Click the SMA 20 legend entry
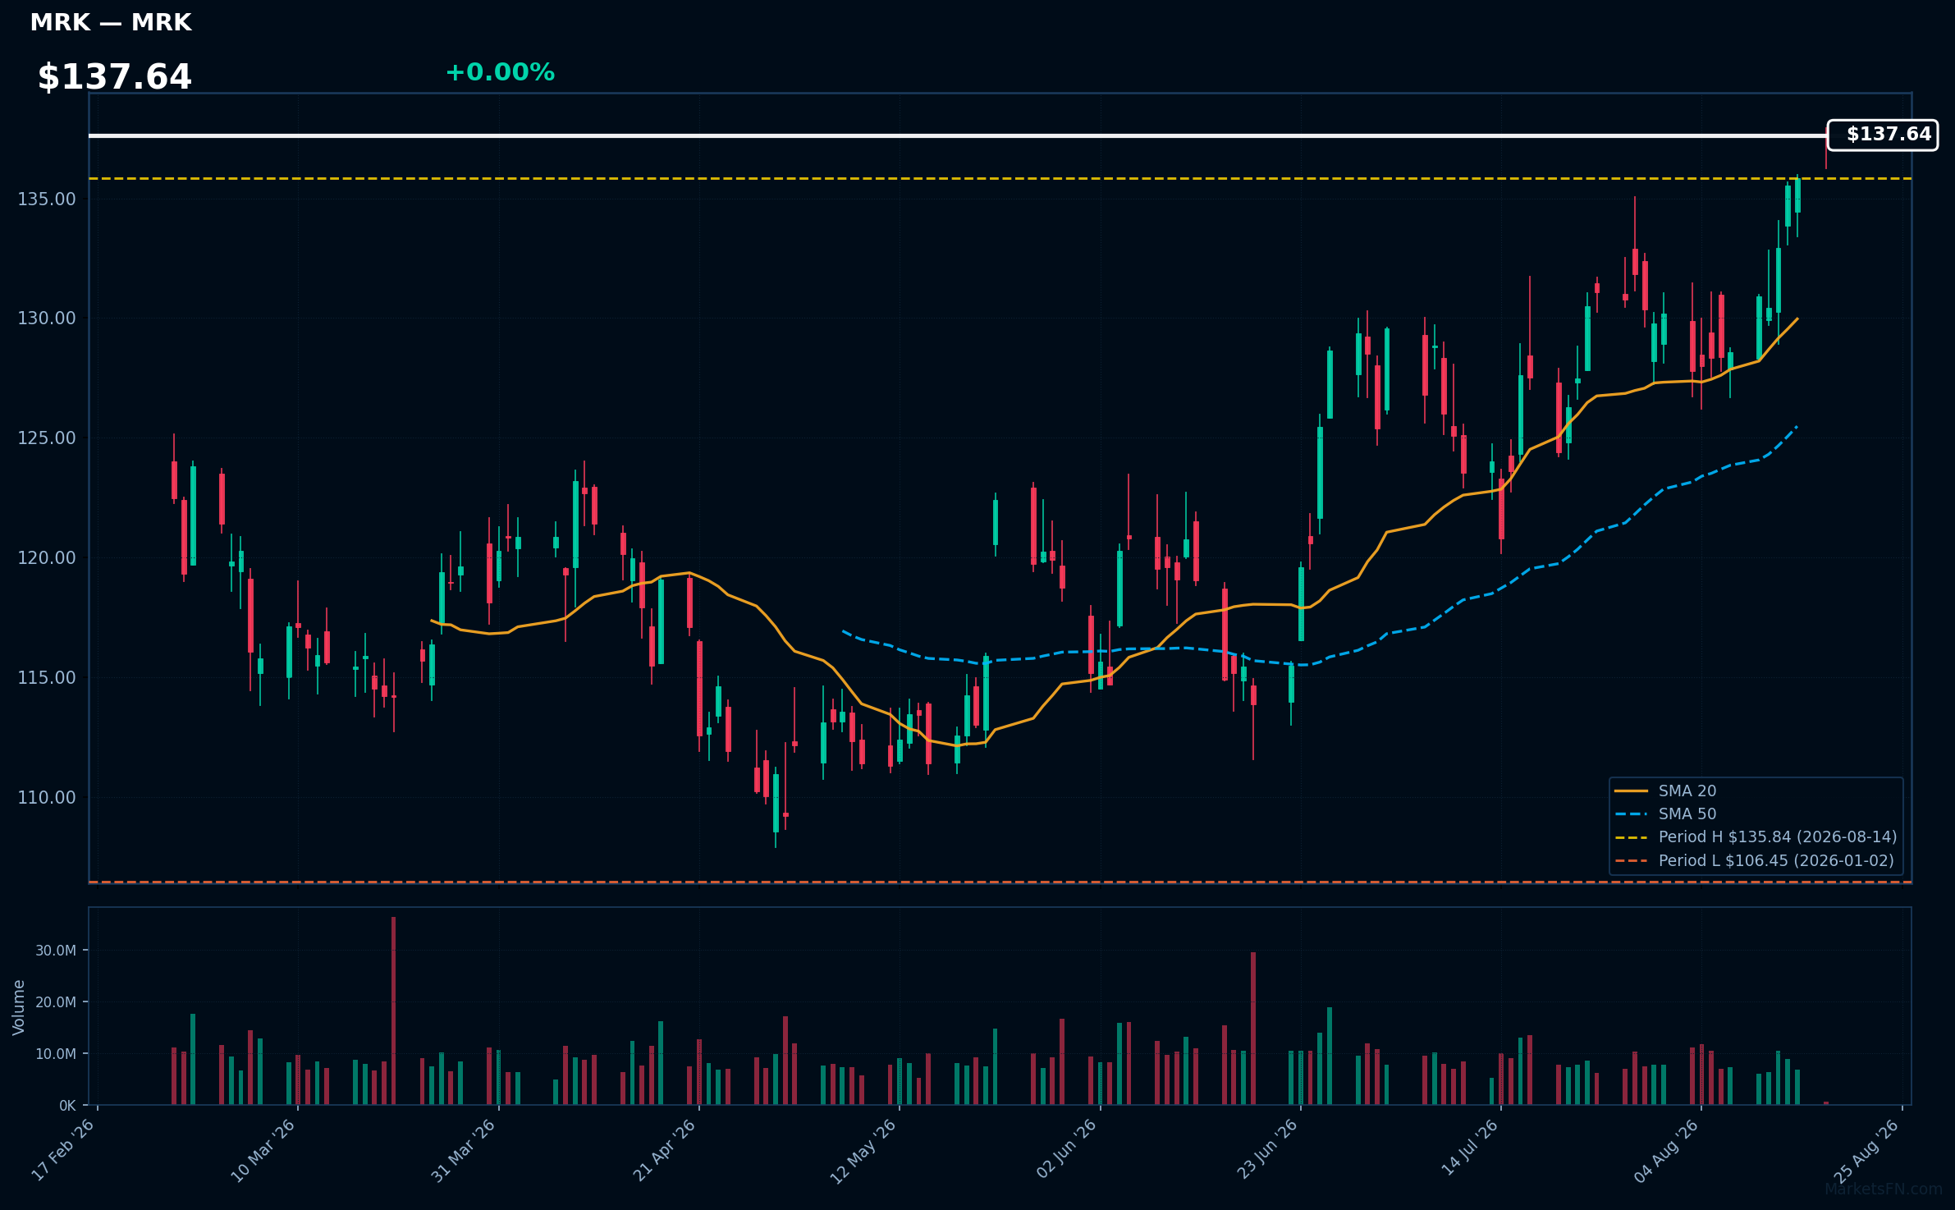Viewport: 1955px width, 1210px height. [x=1665, y=791]
